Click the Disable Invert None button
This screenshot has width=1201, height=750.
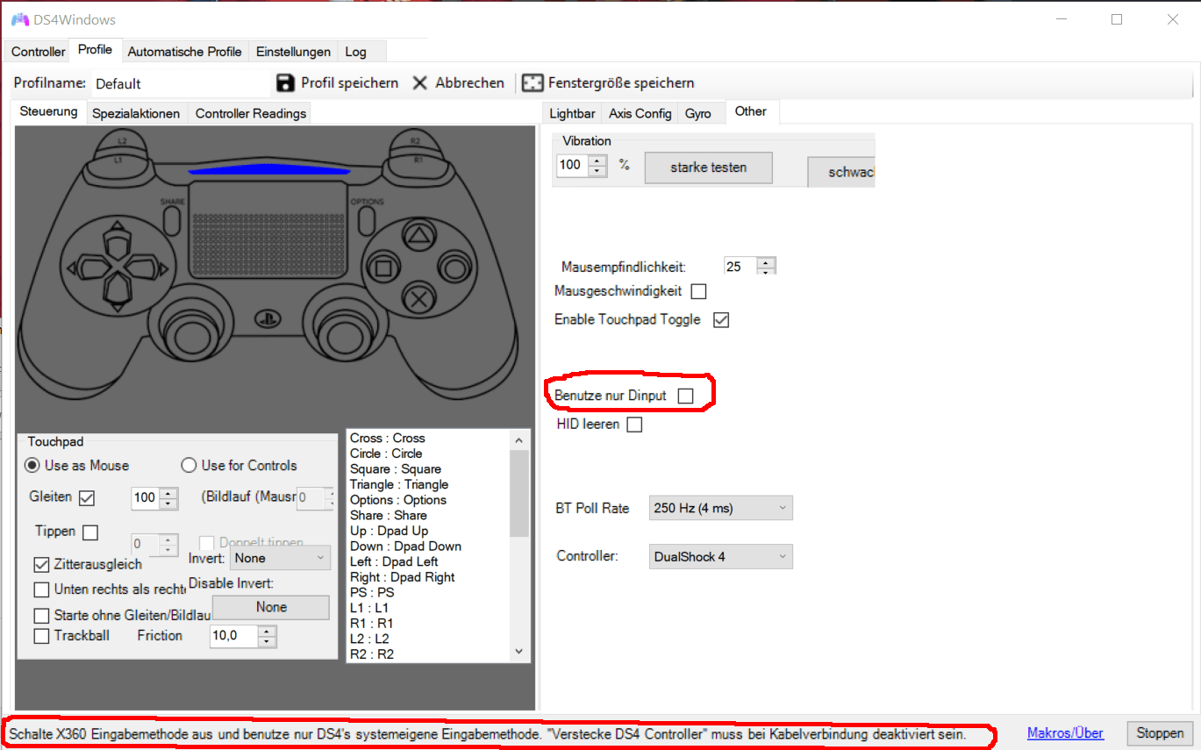pos(271,607)
